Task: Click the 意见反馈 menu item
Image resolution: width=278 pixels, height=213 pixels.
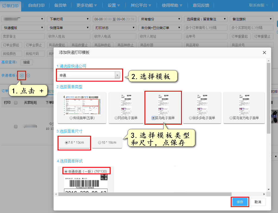Action: [201, 5]
